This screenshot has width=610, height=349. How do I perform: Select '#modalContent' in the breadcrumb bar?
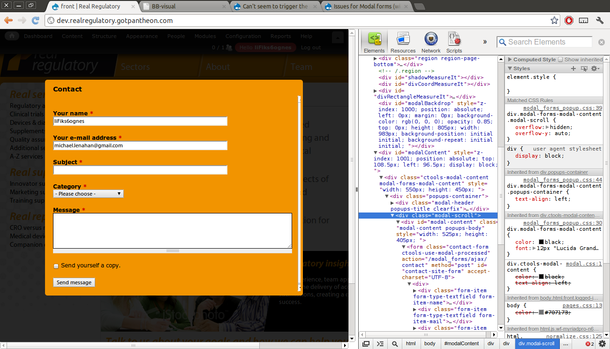(x=461, y=344)
